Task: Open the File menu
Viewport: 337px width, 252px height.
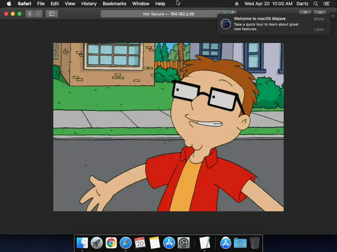Action: tap(41, 4)
